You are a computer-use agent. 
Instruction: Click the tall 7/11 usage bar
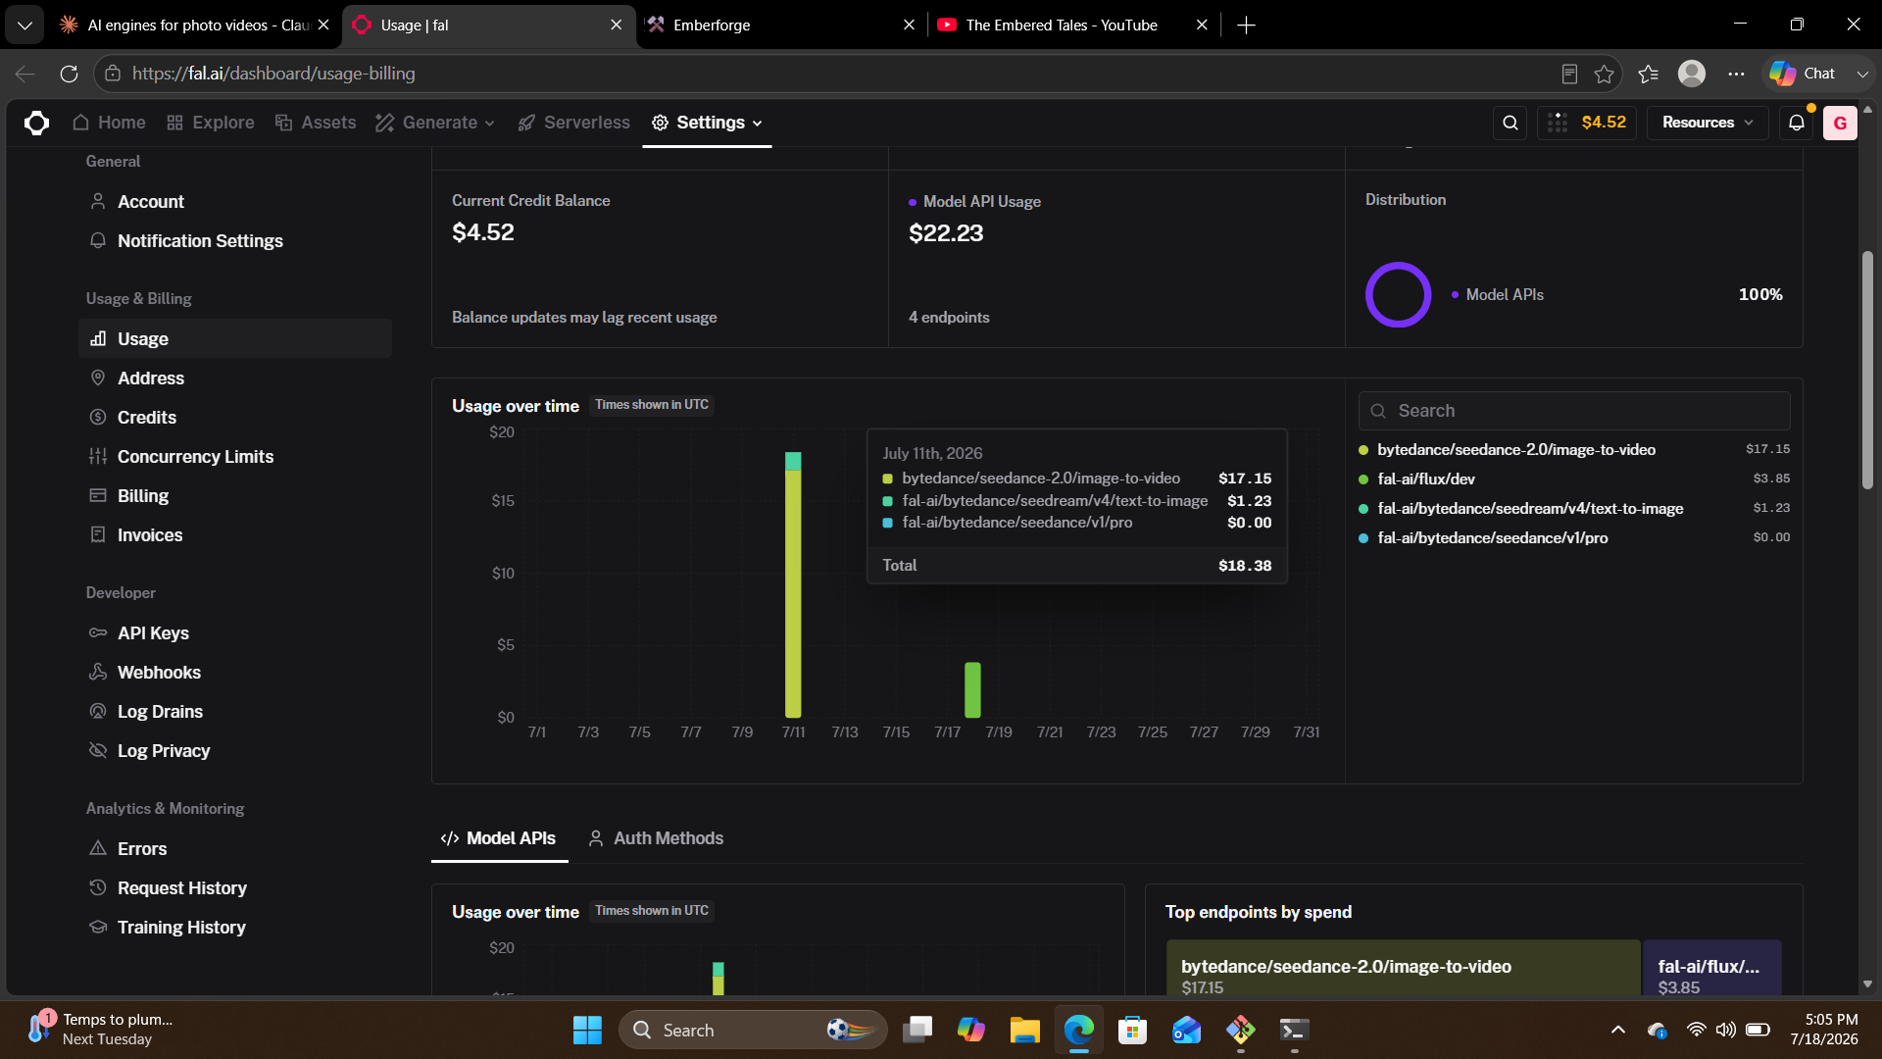pyautogui.click(x=793, y=584)
